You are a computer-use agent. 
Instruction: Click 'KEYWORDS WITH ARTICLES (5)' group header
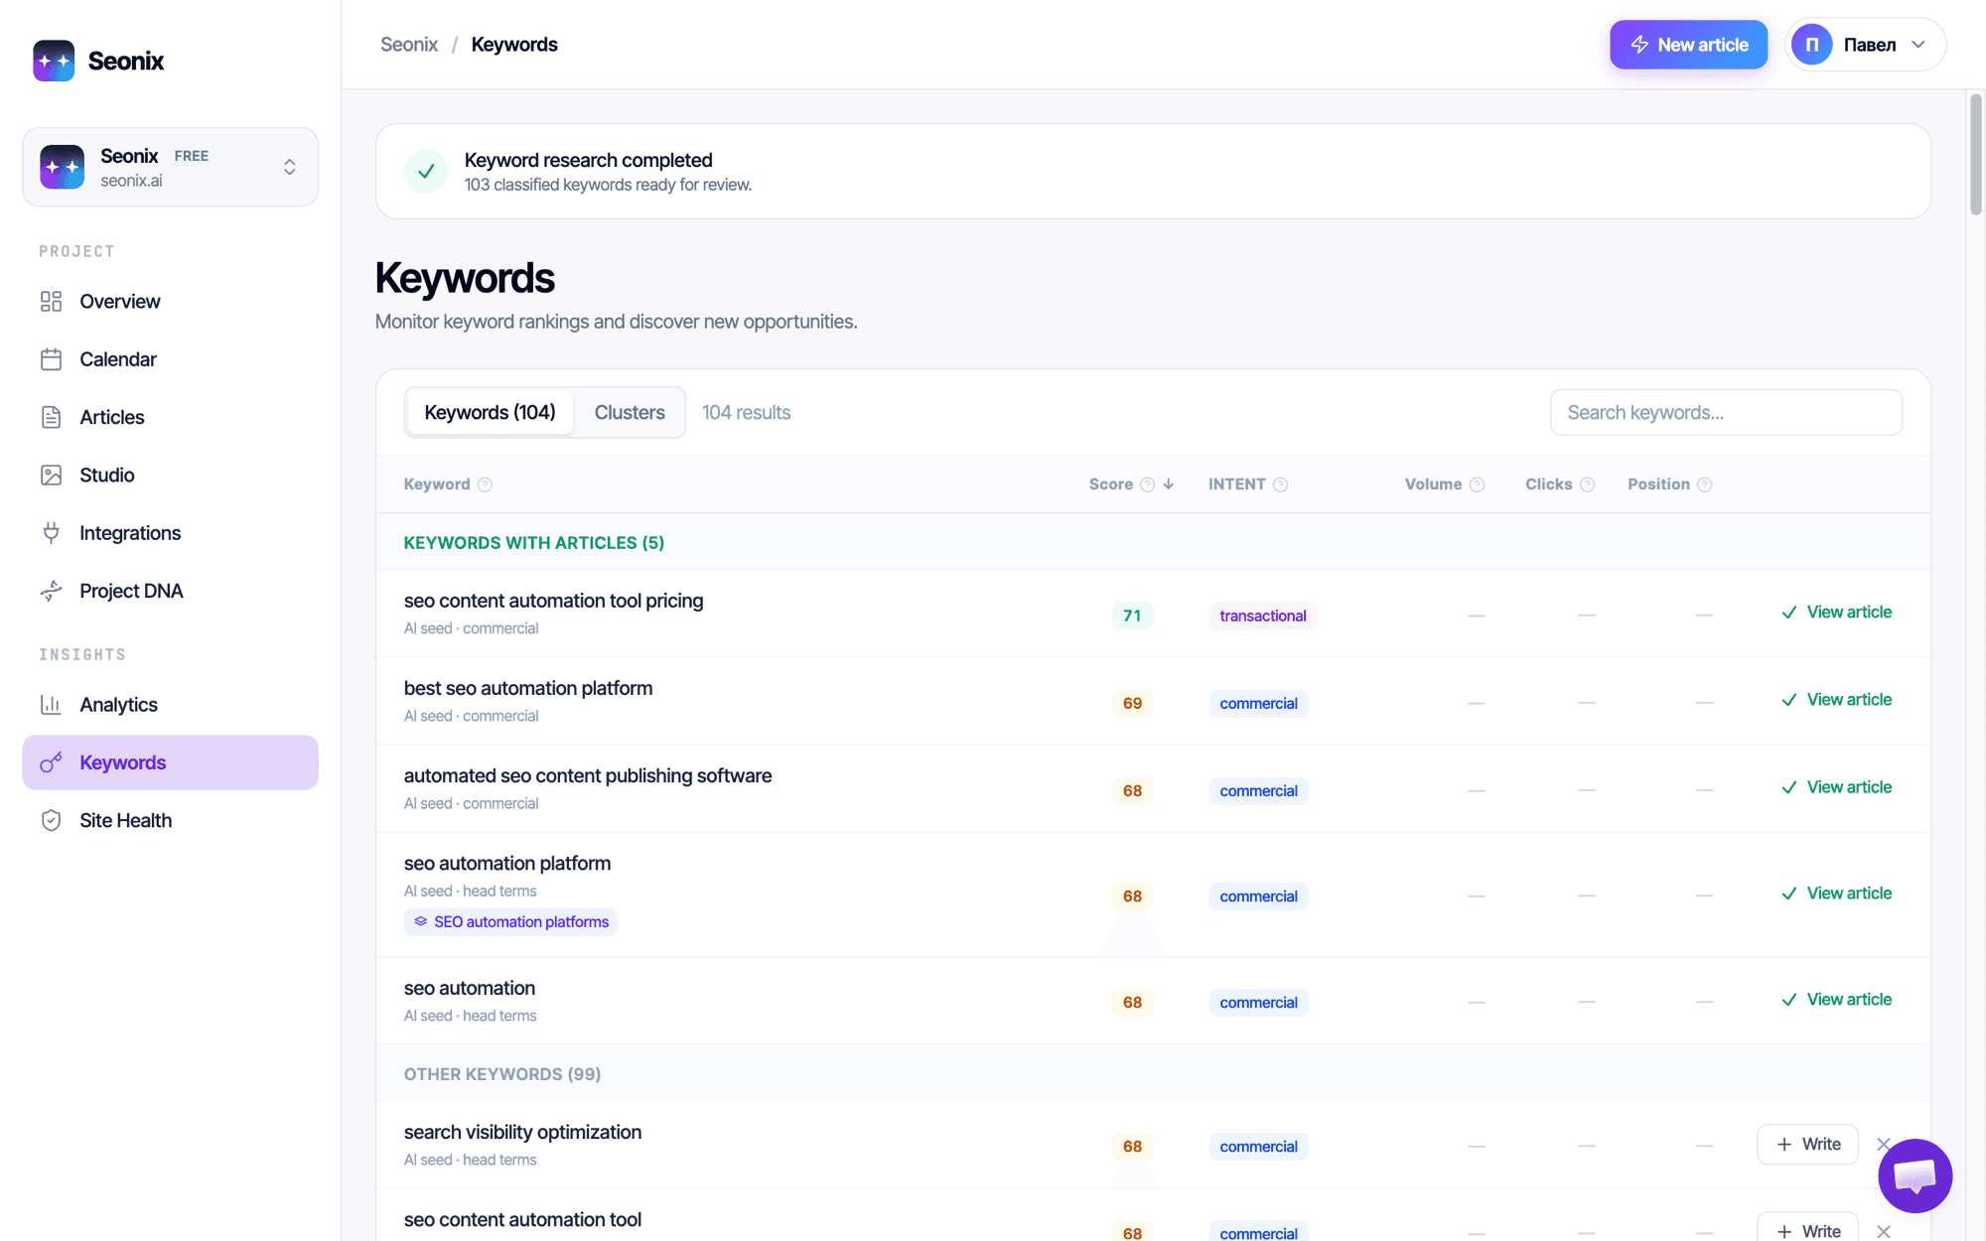pyautogui.click(x=534, y=543)
